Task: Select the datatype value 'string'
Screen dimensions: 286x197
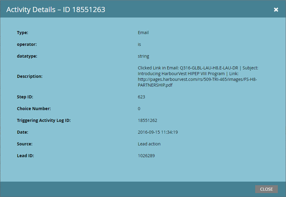Action: (143, 56)
